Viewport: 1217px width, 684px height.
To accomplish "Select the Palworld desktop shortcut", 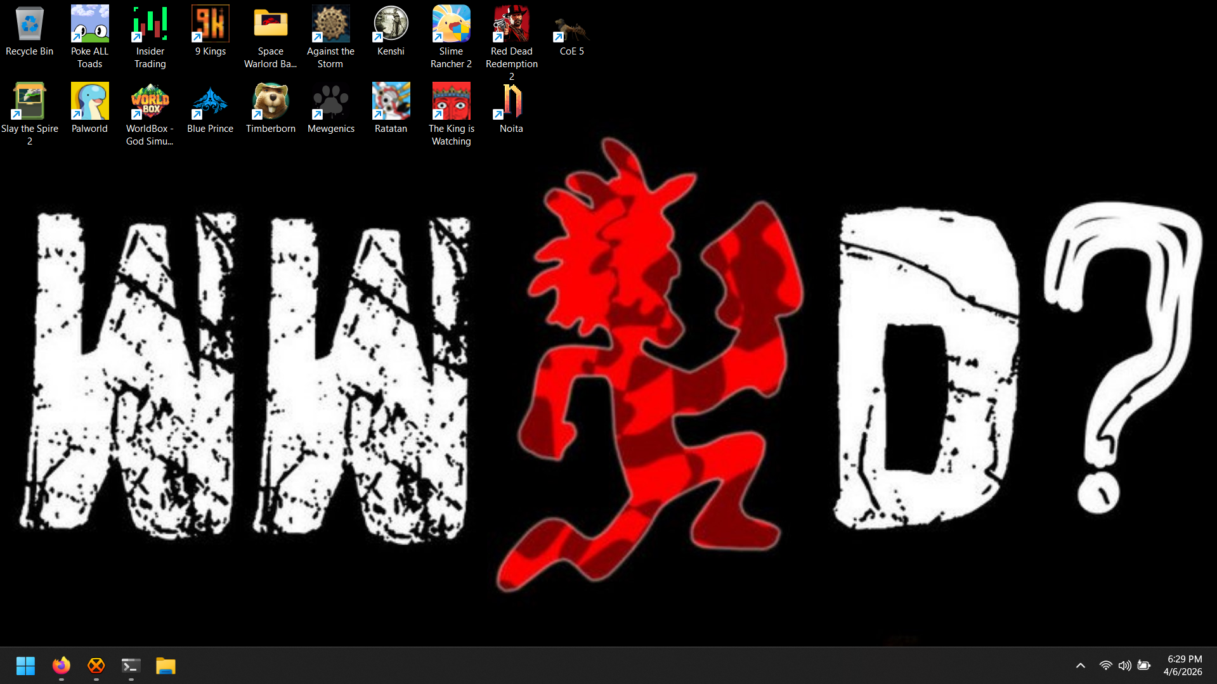I will (x=89, y=108).
